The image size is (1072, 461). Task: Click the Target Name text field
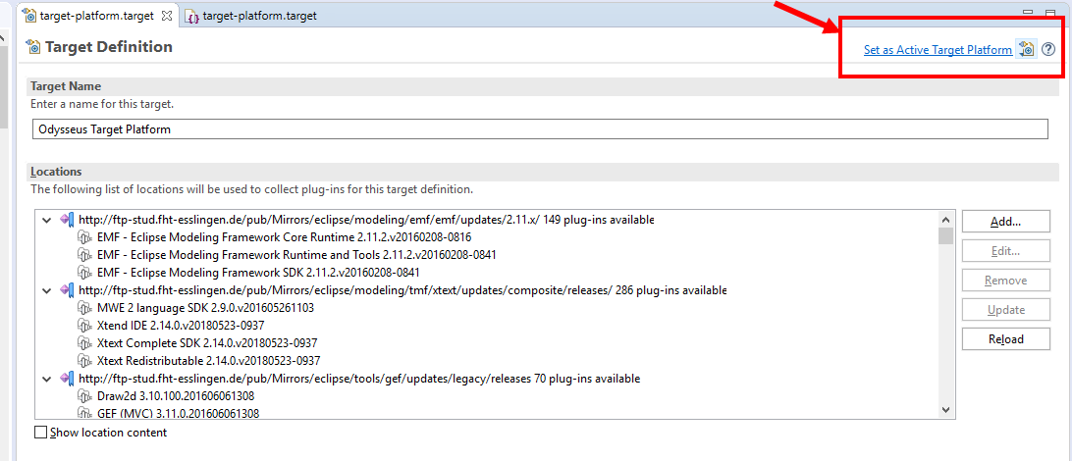click(540, 128)
